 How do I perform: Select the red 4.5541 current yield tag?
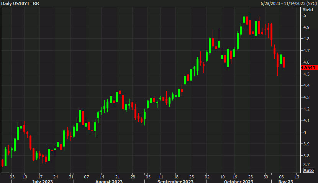point(308,68)
